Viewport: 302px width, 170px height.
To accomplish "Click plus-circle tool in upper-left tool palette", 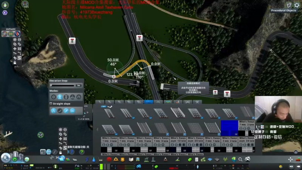I will tap(15, 40).
